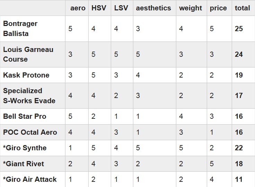Select the *Giro Synthe row label
The height and width of the screenshot is (187, 255).
click(25, 148)
